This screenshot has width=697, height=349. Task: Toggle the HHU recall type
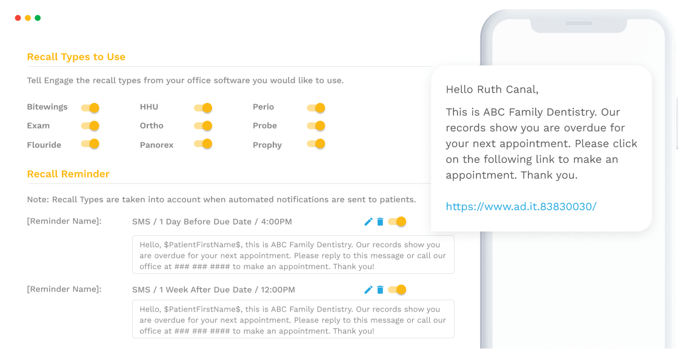203,108
